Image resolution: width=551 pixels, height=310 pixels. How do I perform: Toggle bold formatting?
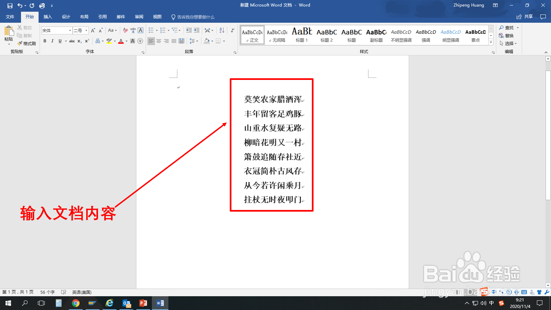pos(45,41)
